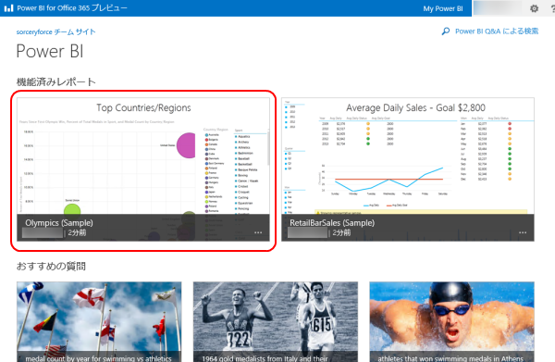Select the swimming medals in Athens question
The width and height of the screenshot is (555, 362).
point(451,321)
